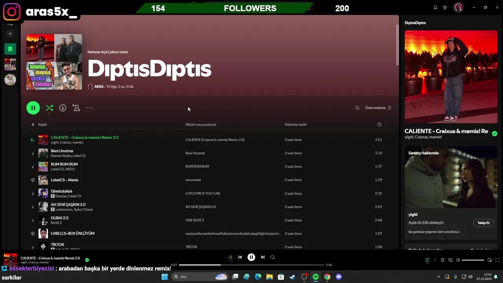Select AH SENİ ŞAŞKIN 2.0 track

(68, 205)
